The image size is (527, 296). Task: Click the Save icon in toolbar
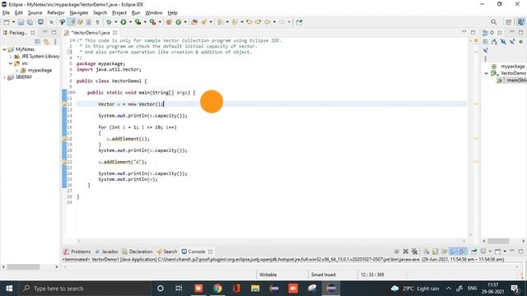pos(21,22)
